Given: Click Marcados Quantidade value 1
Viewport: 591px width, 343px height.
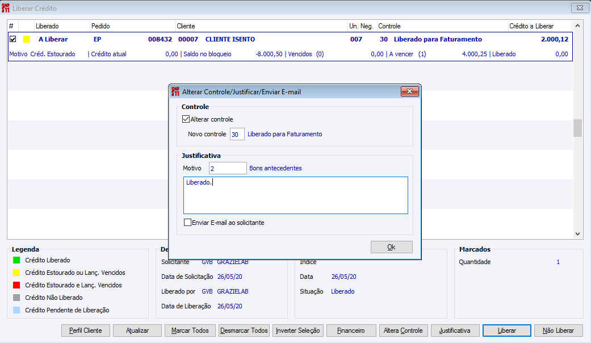Looking at the screenshot, I should click(558, 262).
